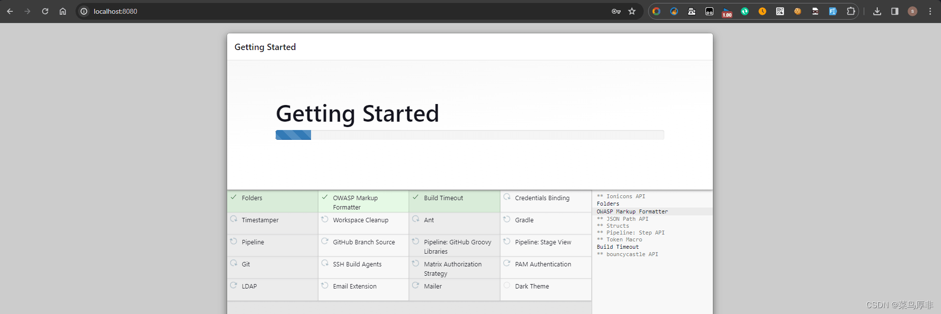Go back using the browser back arrow
941x314 pixels.
(x=10, y=11)
